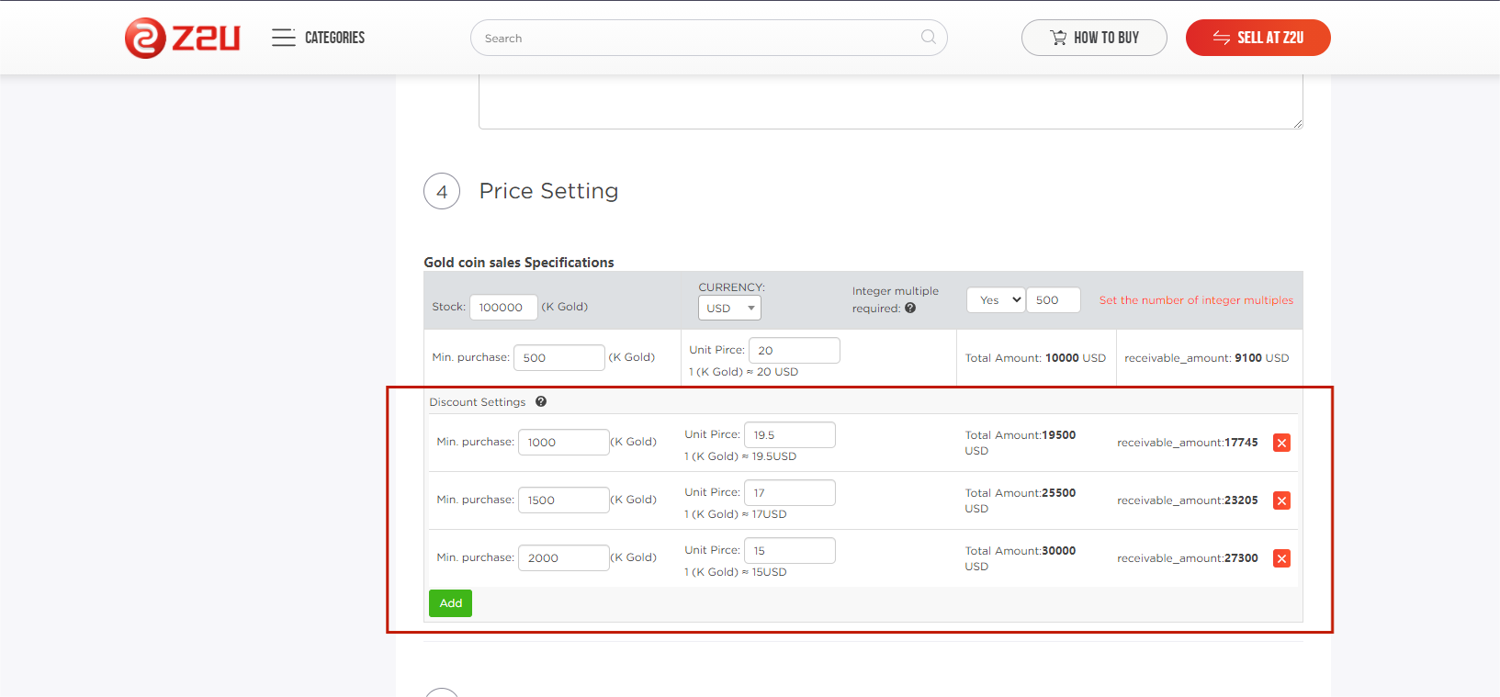1500x697 pixels.
Task: Open the USD currency dropdown
Action: coord(729,309)
